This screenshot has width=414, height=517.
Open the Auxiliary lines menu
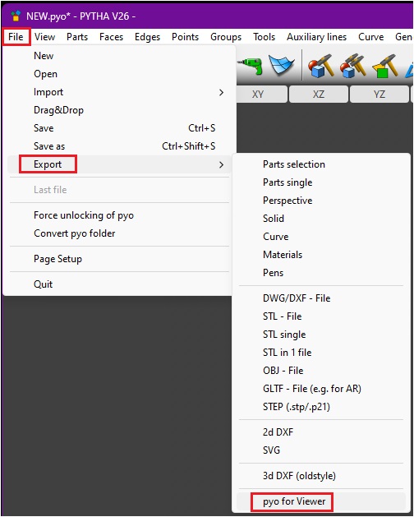click(x=316, y=37)
